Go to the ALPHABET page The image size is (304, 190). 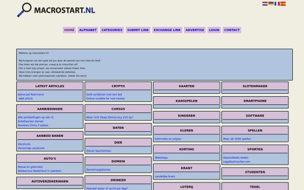88,30
